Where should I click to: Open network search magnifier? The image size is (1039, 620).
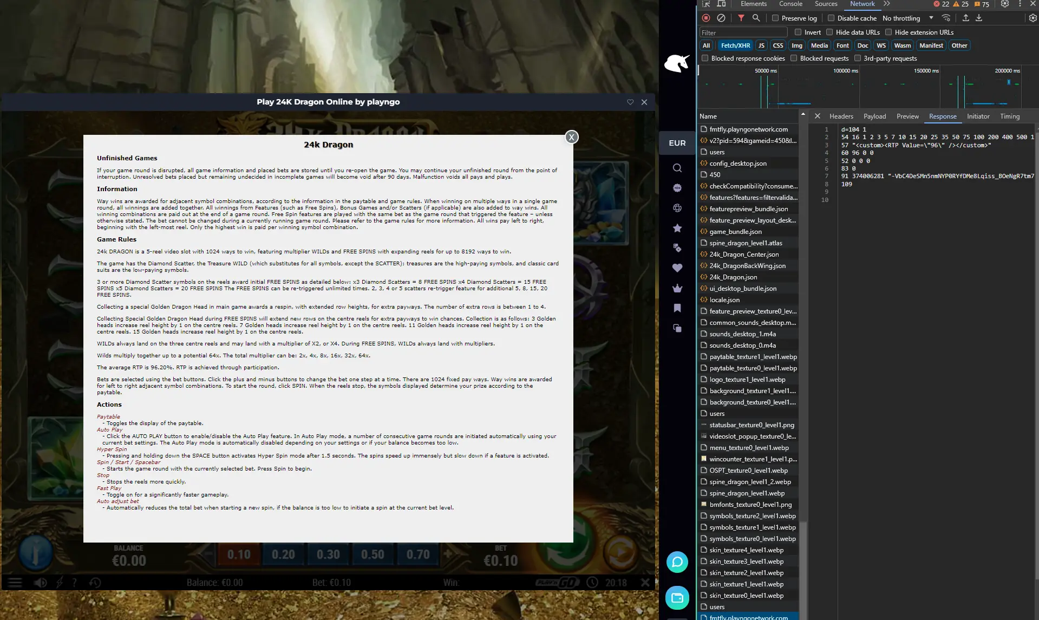756,18
